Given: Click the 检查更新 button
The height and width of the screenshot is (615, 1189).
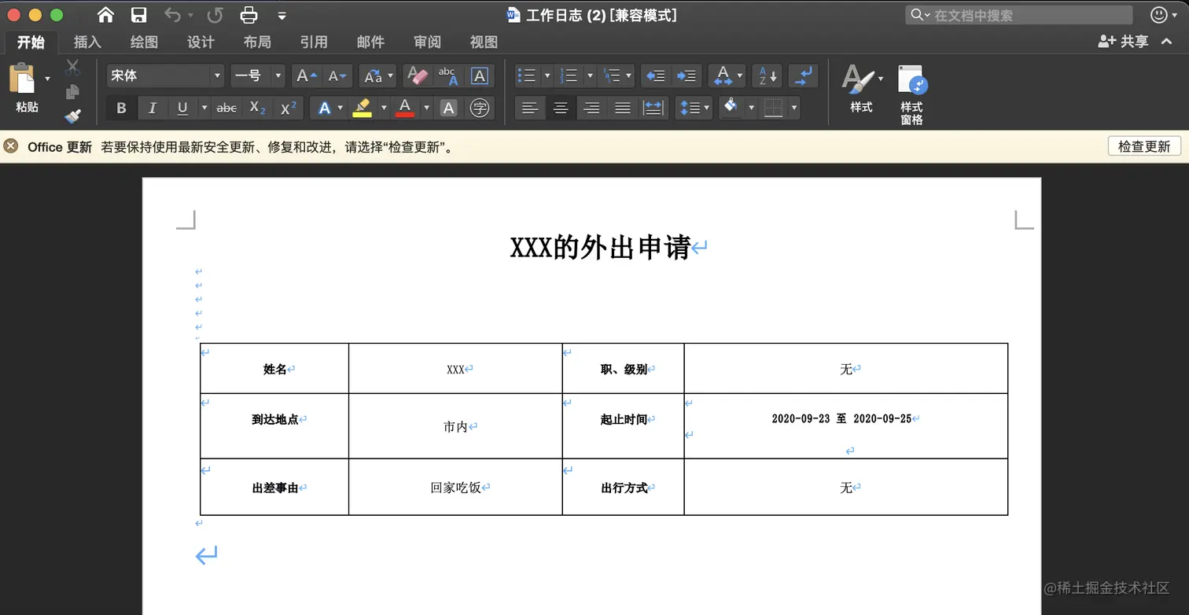Looking at the screenshot, I should pos(1144,146).
